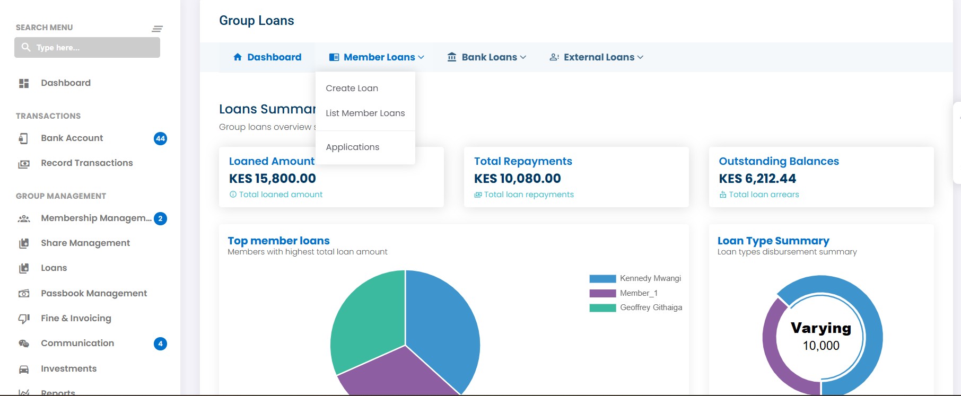Click the Share Management icon

[x=24, y=243]
